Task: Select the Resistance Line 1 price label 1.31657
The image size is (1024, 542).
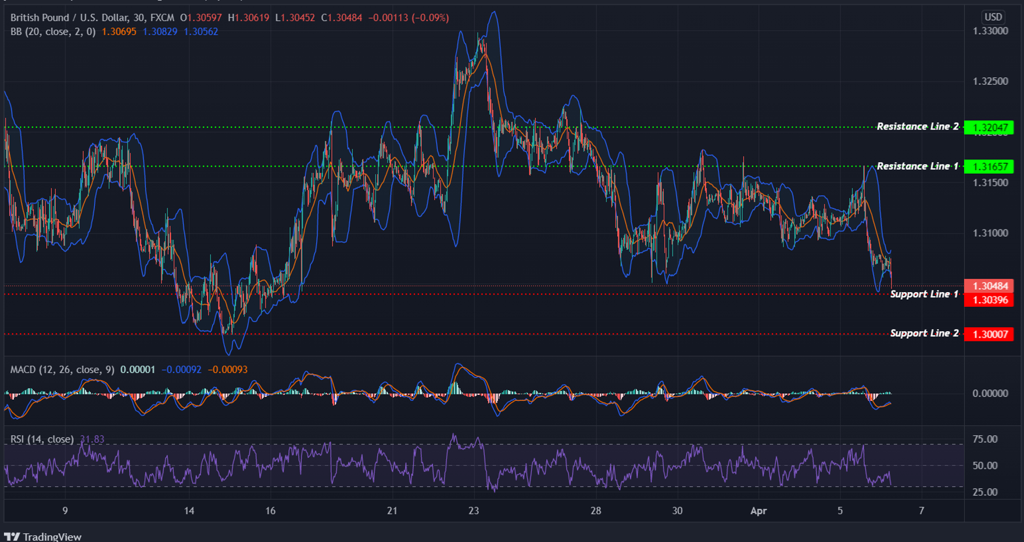Action: [988, 166]
